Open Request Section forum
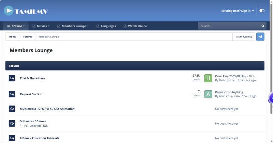The width and height of the screenshot is (273, 143). pos(31,94)
